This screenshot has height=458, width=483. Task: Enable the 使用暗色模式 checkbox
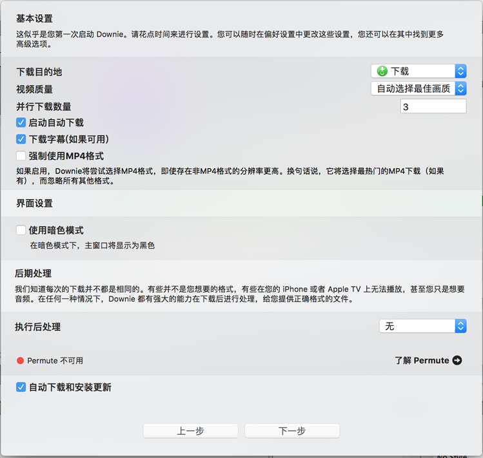[21, 230]
